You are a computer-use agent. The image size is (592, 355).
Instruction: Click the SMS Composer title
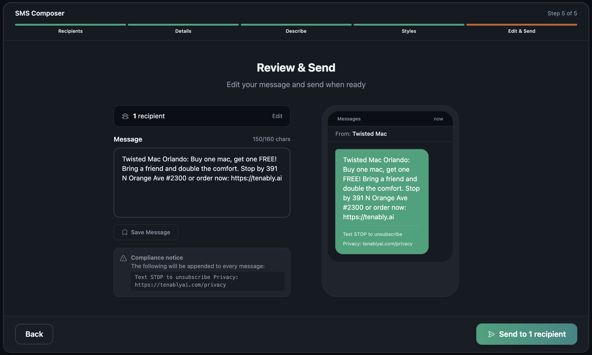[x=40, y=13]
